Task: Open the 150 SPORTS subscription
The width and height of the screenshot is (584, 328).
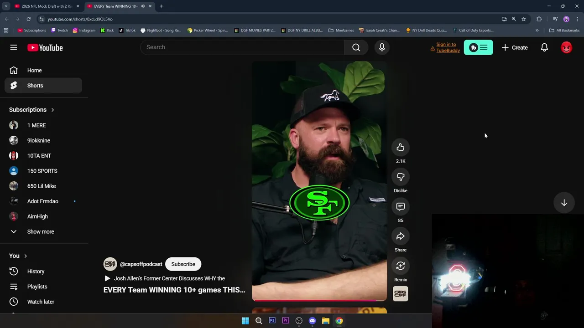Action: [x=43, y=171]
